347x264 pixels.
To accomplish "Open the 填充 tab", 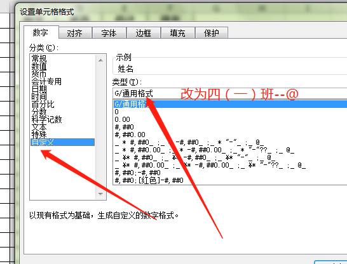I will click(x=178, y=33).
